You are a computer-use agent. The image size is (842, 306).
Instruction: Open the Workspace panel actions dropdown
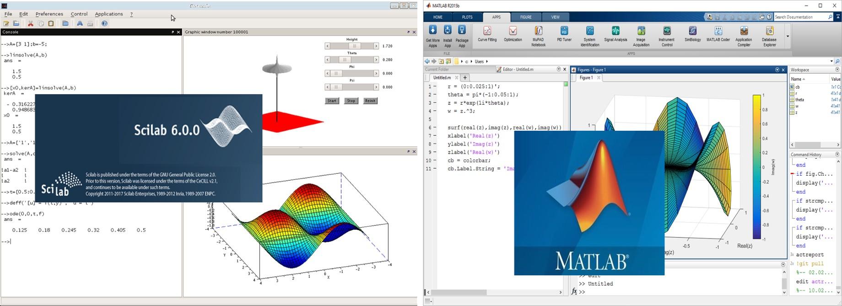pyautogui.click(x=837, y=70)
